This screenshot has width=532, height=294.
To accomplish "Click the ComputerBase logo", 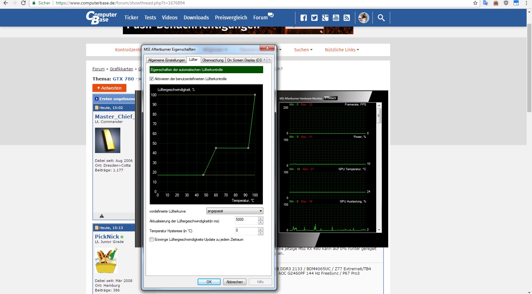I will [x=101, y=18].
